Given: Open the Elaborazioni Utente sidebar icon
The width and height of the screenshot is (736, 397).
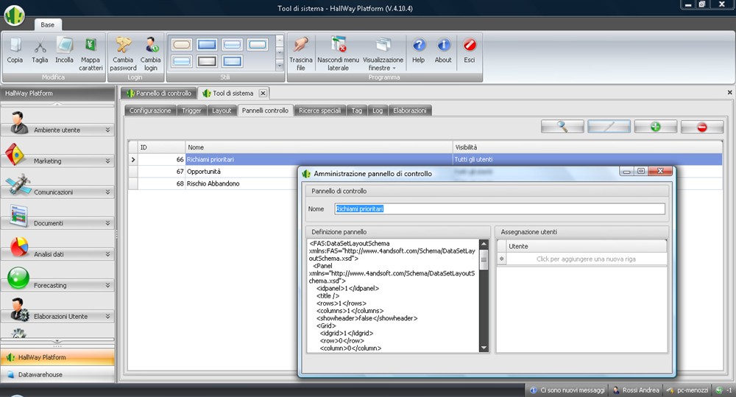Looking at the screenshot, I should (20, 309).
